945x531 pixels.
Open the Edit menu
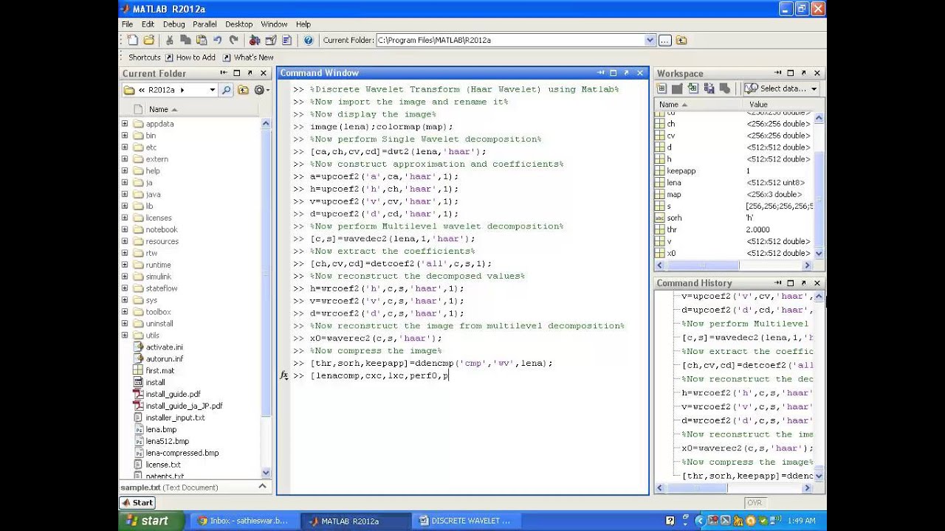(x=148, y=24)
